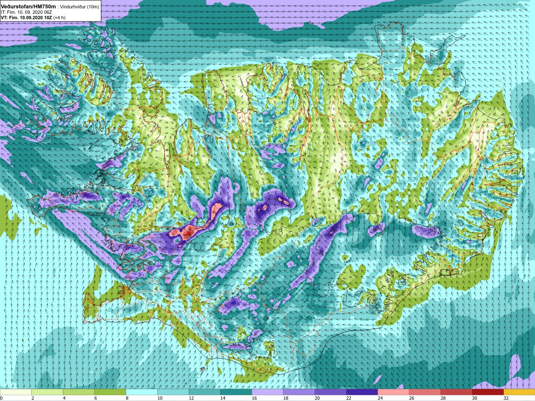Viewport: 535px width, 401px height.
Task: Pick the 4–6 green legend swatch
Action: tap(79, 392)
